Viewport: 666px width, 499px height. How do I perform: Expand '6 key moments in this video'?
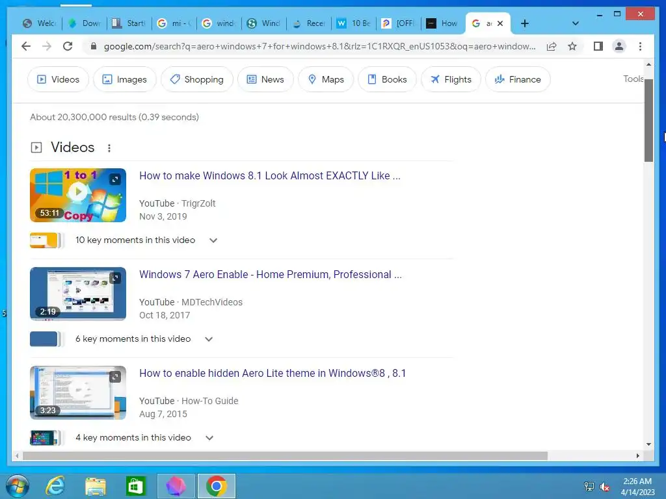pyautogui.click(x=209, y=339)
